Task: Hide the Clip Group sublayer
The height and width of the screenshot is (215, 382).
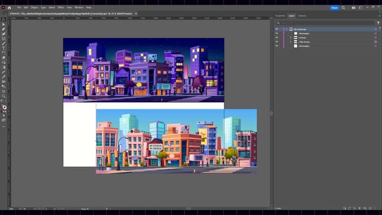Action: click(x=277, y=42)
